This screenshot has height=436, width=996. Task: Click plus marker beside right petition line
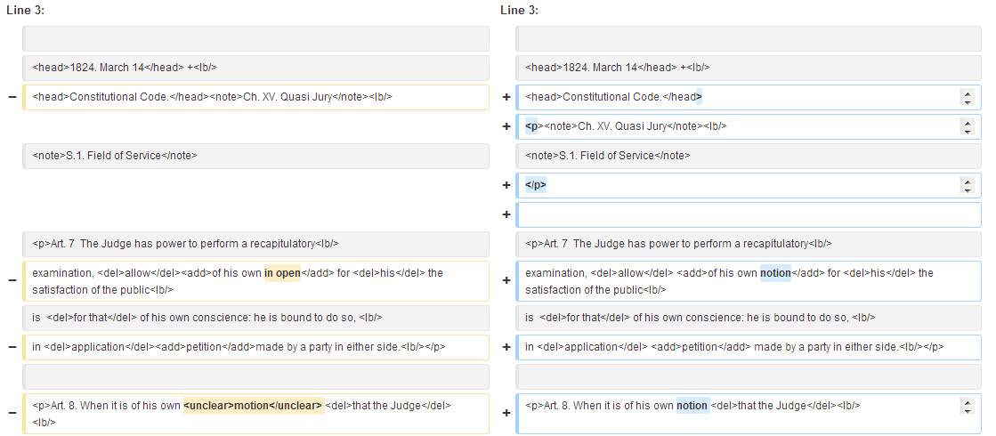pyautogui.click(x=506, y=347)
